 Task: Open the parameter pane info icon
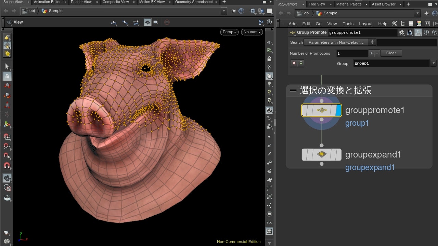pyautogui.click(x=426, y=32)
